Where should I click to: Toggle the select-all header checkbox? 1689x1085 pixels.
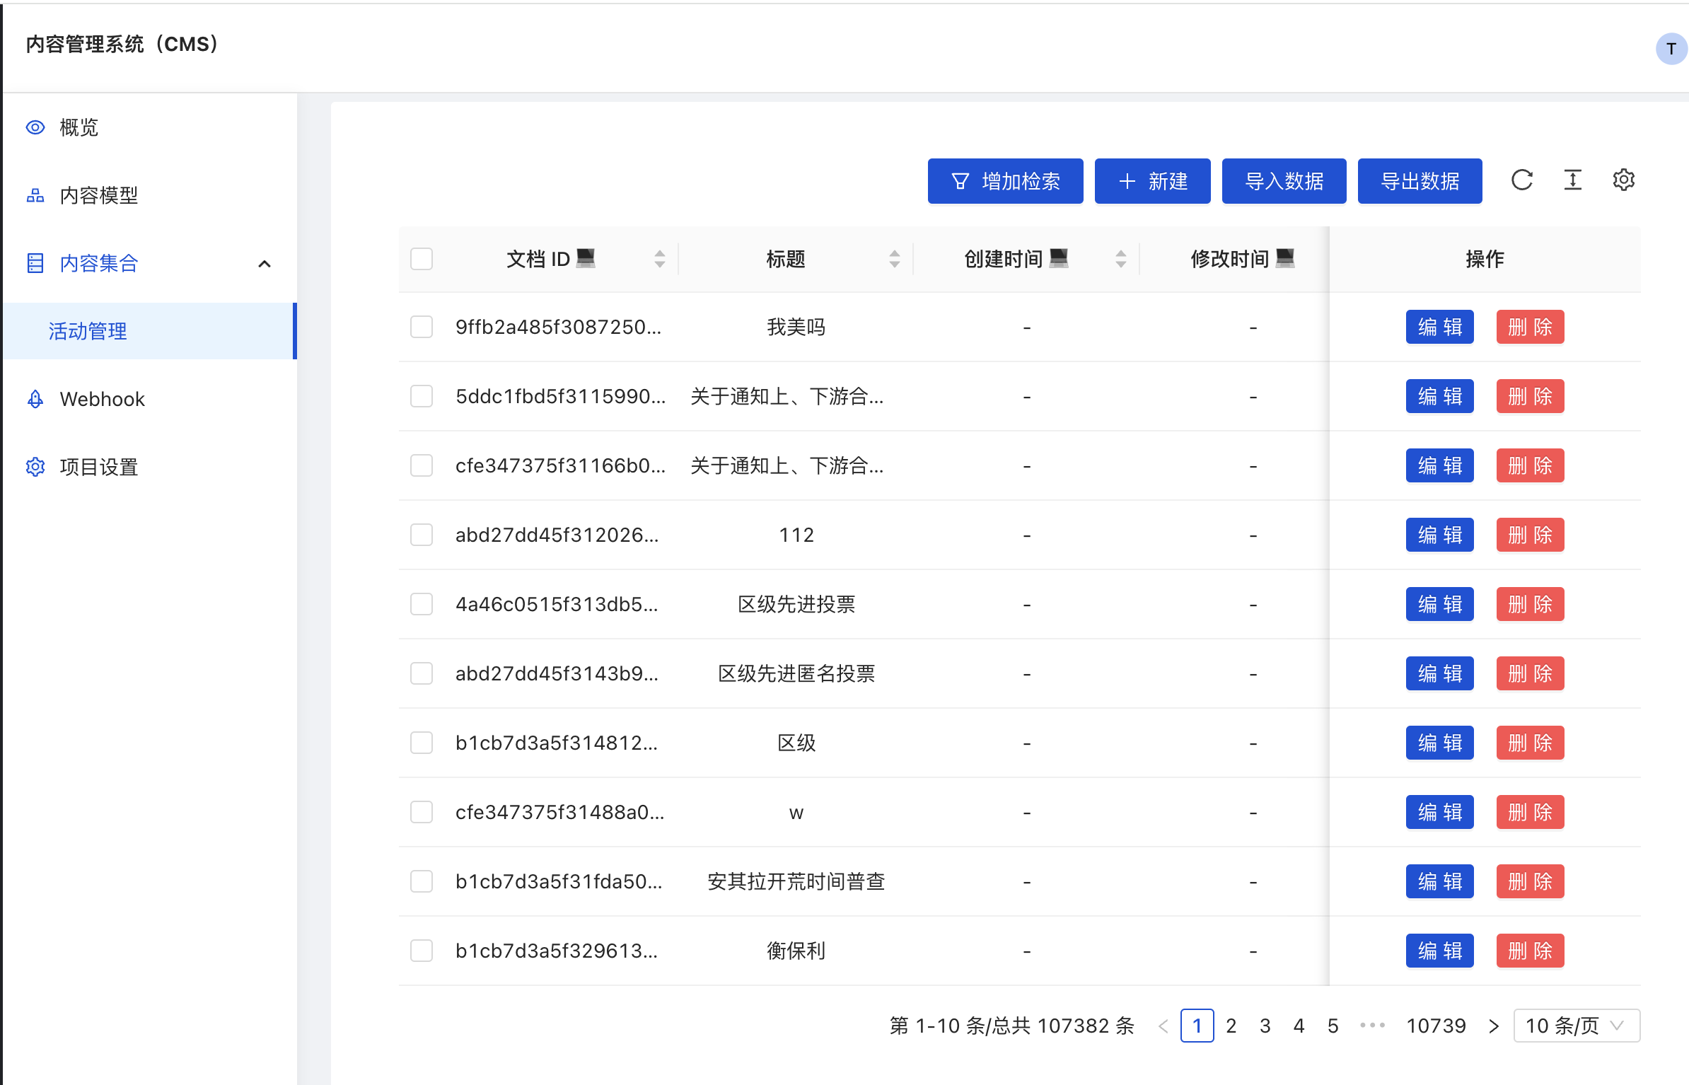422,259
